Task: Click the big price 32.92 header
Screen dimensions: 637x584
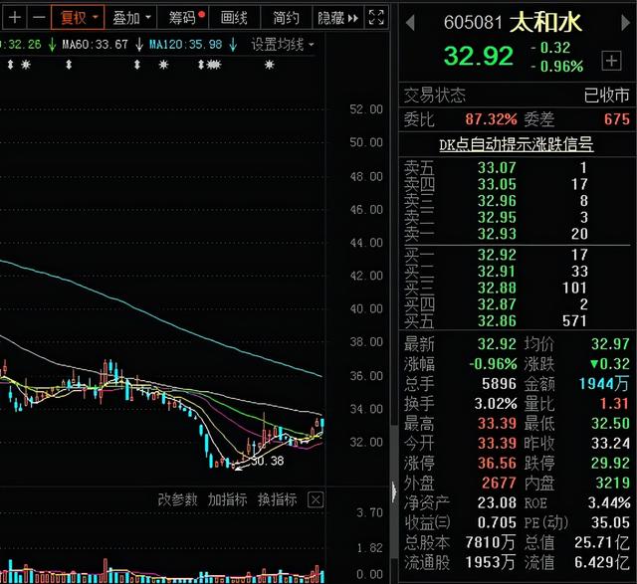Action: click(x=479, y=56)
